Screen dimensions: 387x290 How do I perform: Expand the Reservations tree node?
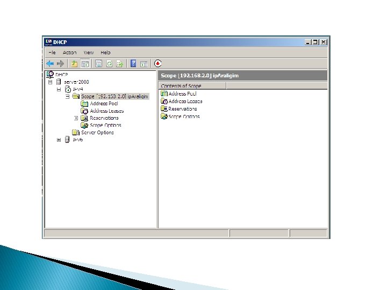click(x=76, y=118)
